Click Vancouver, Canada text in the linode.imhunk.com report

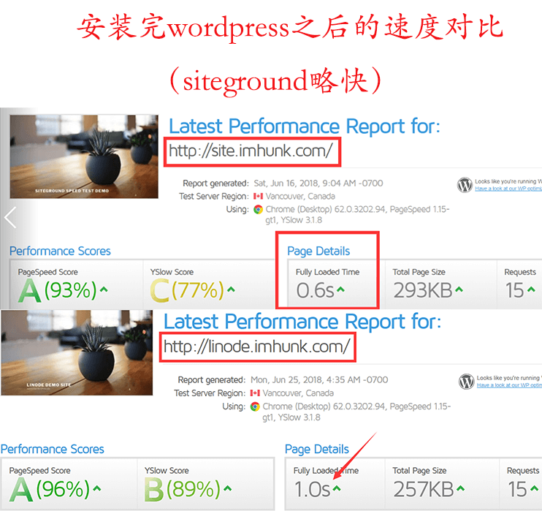(298, 393)
